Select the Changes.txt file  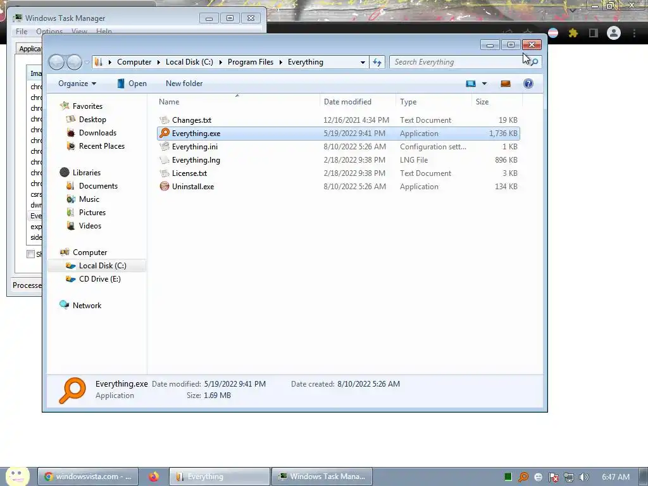338,120
